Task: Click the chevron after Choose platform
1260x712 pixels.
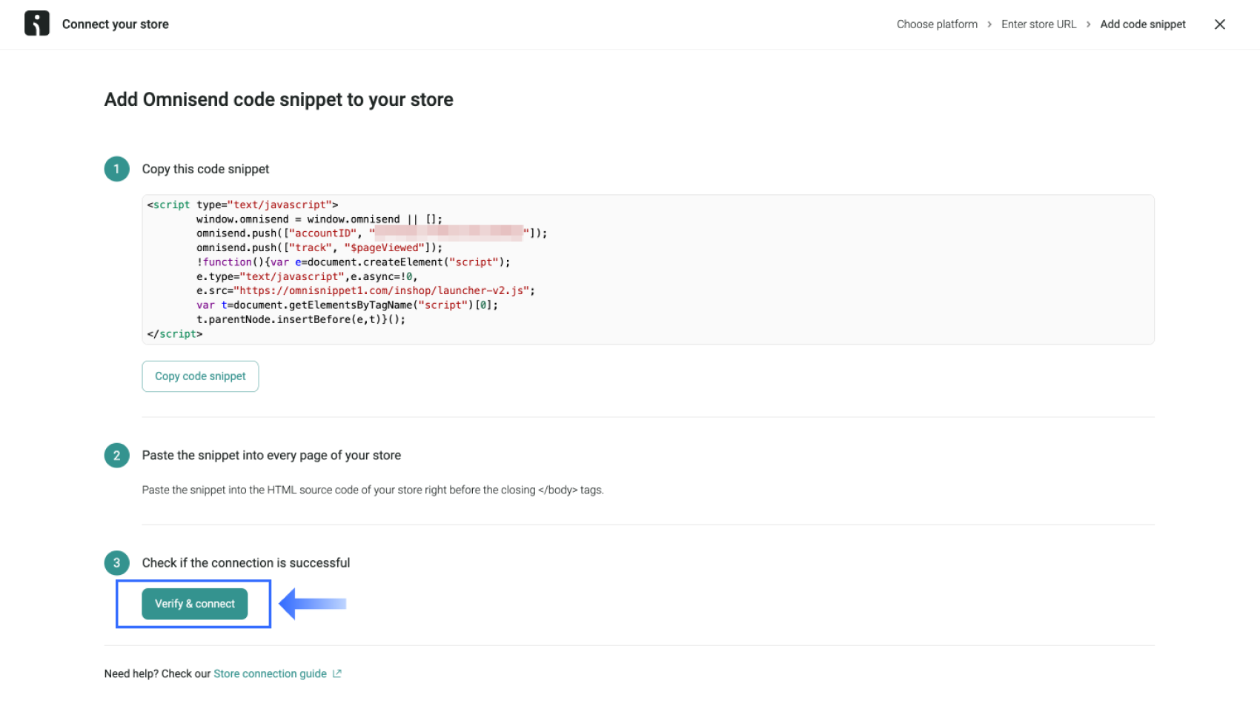Action: click(x=989, y=24)
